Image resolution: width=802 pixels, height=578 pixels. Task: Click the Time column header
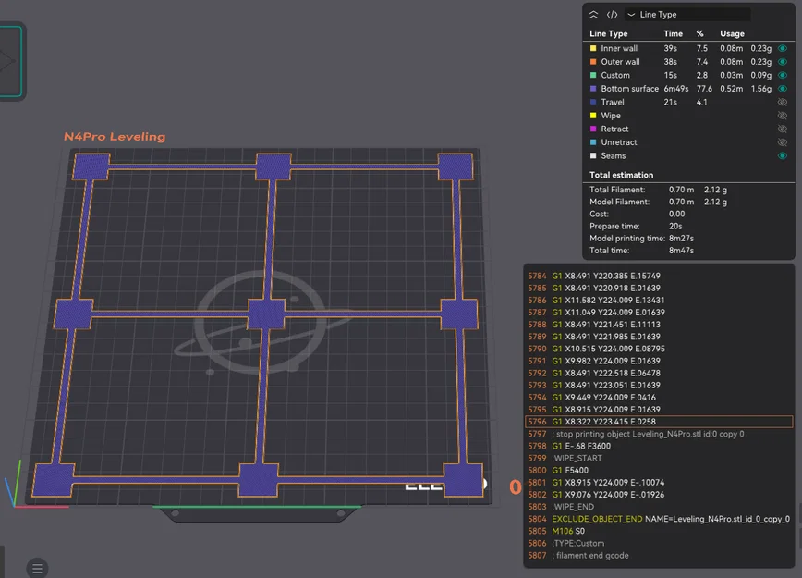[673, 33]
